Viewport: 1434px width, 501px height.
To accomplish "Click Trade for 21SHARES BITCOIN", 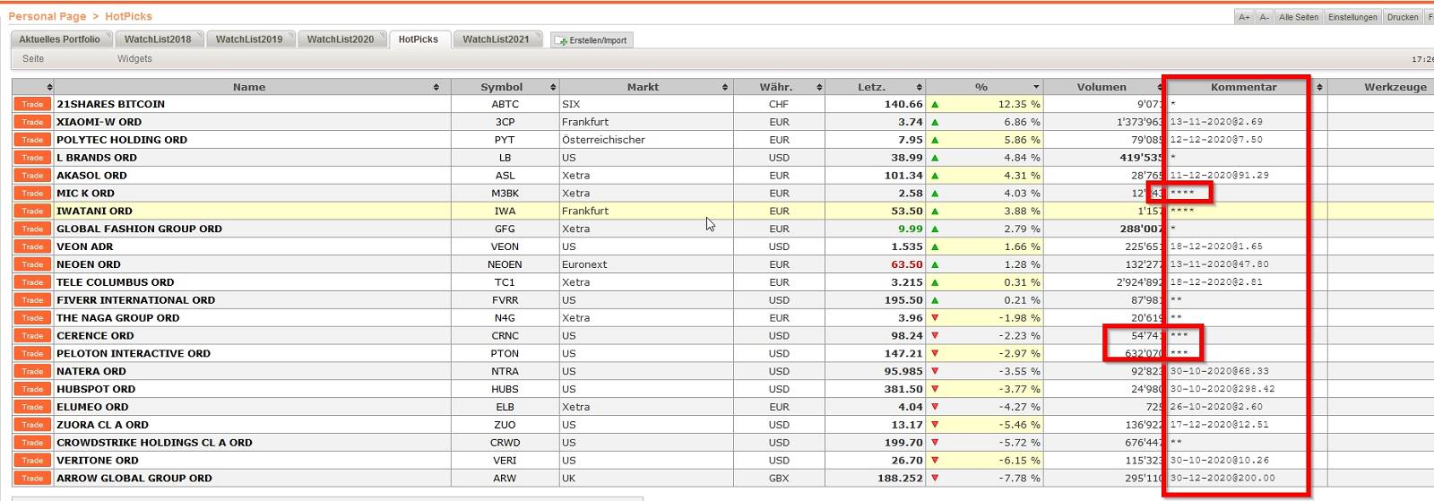I will tap(32, 104).
